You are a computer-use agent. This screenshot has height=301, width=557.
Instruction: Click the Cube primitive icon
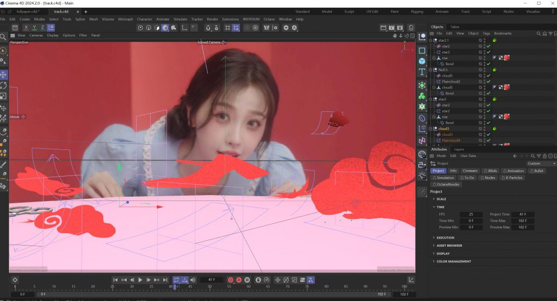coord(422,61)
